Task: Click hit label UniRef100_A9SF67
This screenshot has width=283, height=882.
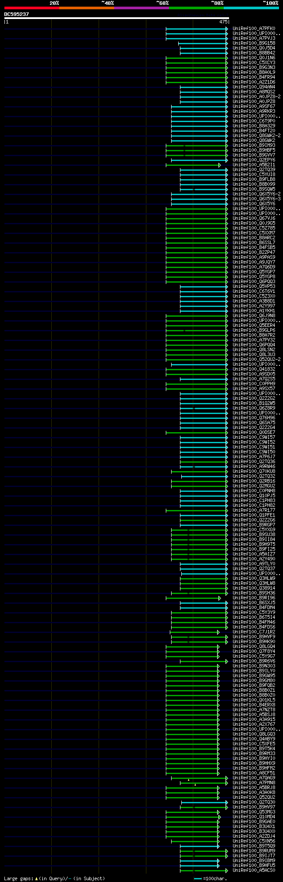Action: [x=254, y=107]
